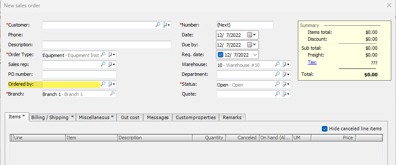Click into the Description input field
Viewport: 396px width, 165px height.
pyautogui.click(x=107, y=45)
